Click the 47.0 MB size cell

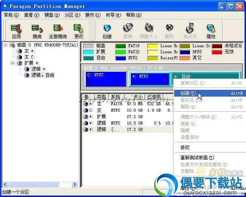tap(135, 104)
